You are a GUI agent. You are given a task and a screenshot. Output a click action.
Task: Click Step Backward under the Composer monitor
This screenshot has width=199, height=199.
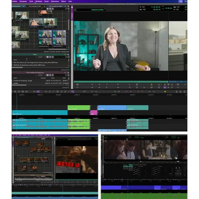pyautogui.click(x=92, y=85)
